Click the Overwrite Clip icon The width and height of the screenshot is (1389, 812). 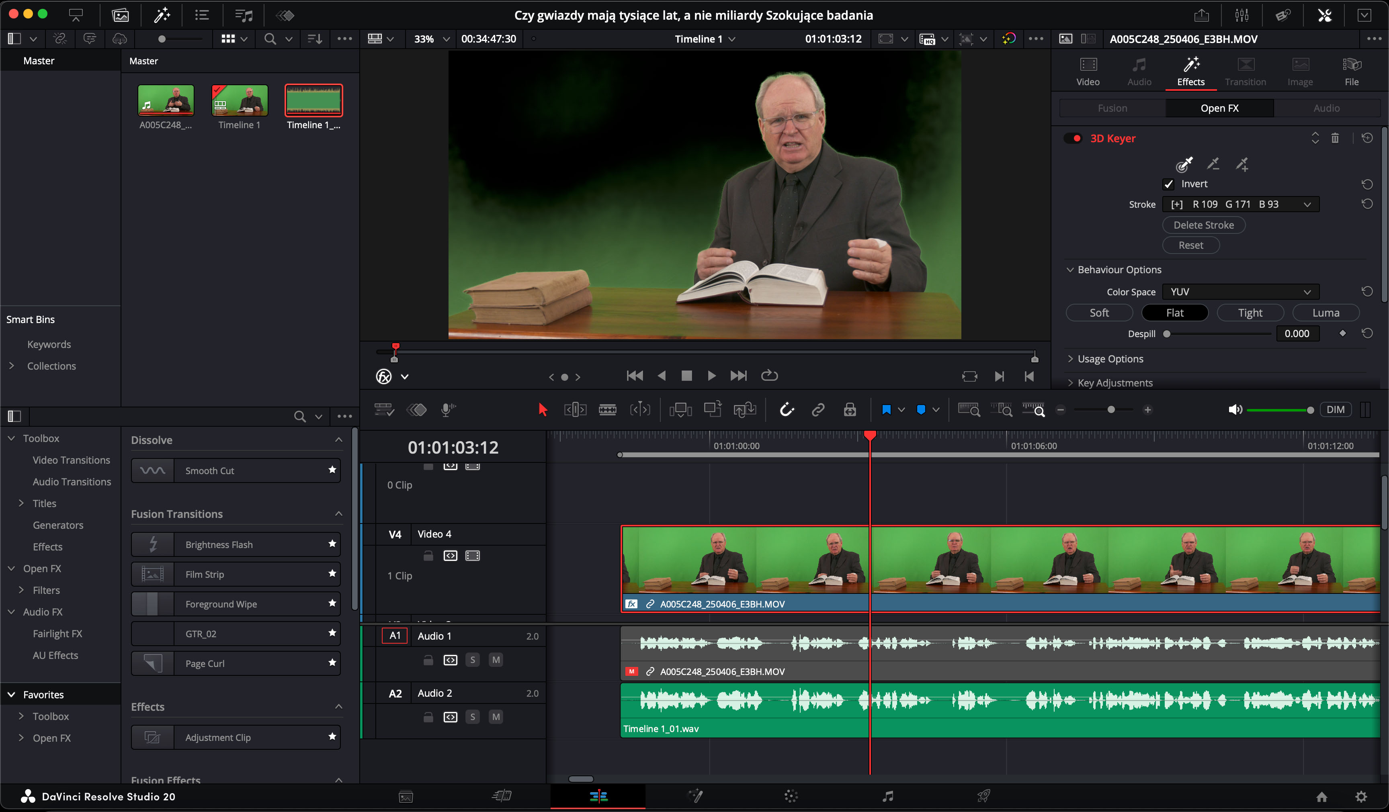[713, 409]
